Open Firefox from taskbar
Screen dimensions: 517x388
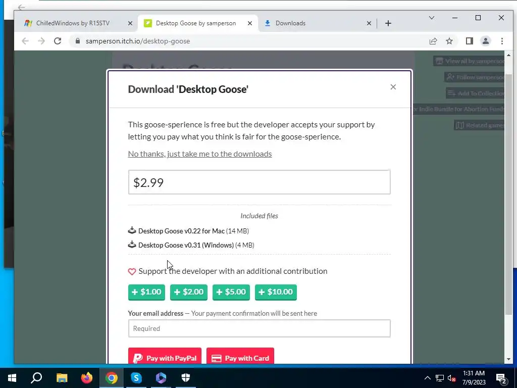coord(87,378)
